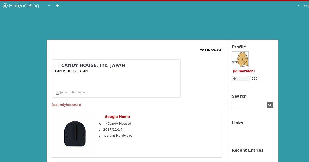Focus the sidebar Search input field

249,105
